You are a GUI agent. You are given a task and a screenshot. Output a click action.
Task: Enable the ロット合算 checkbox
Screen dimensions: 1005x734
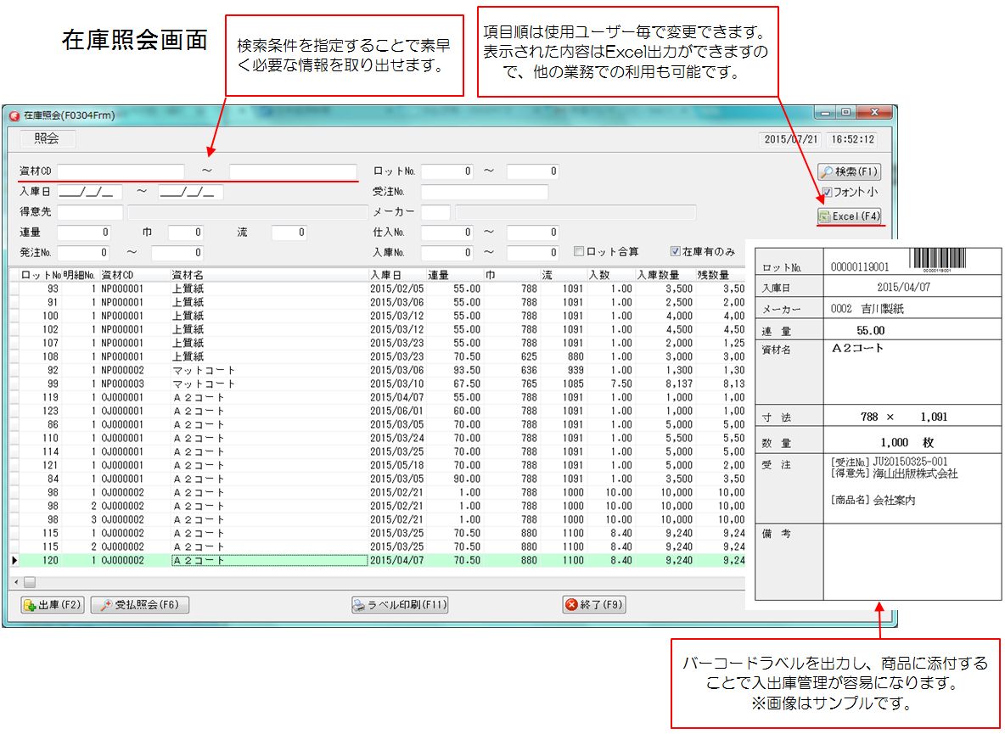(x=579, y=252)
